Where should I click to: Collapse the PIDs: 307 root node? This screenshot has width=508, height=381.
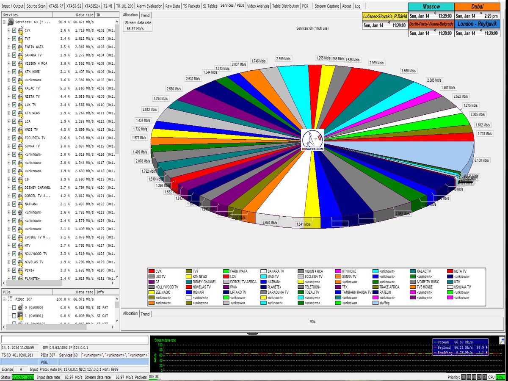(4, 300)
